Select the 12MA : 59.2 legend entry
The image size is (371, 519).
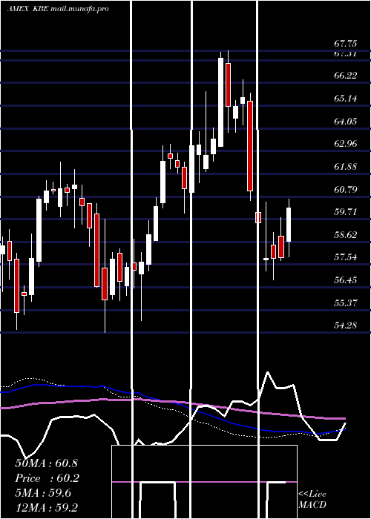(x=46, y=507)
